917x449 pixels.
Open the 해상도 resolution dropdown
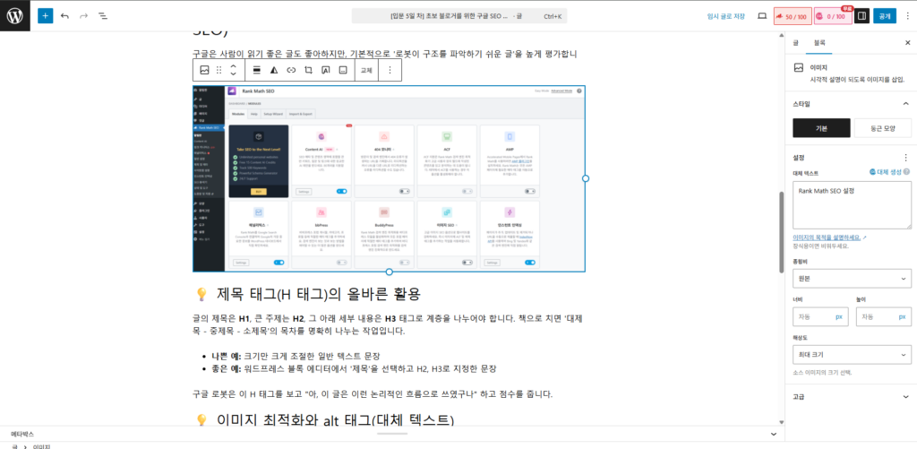[853, 355]
